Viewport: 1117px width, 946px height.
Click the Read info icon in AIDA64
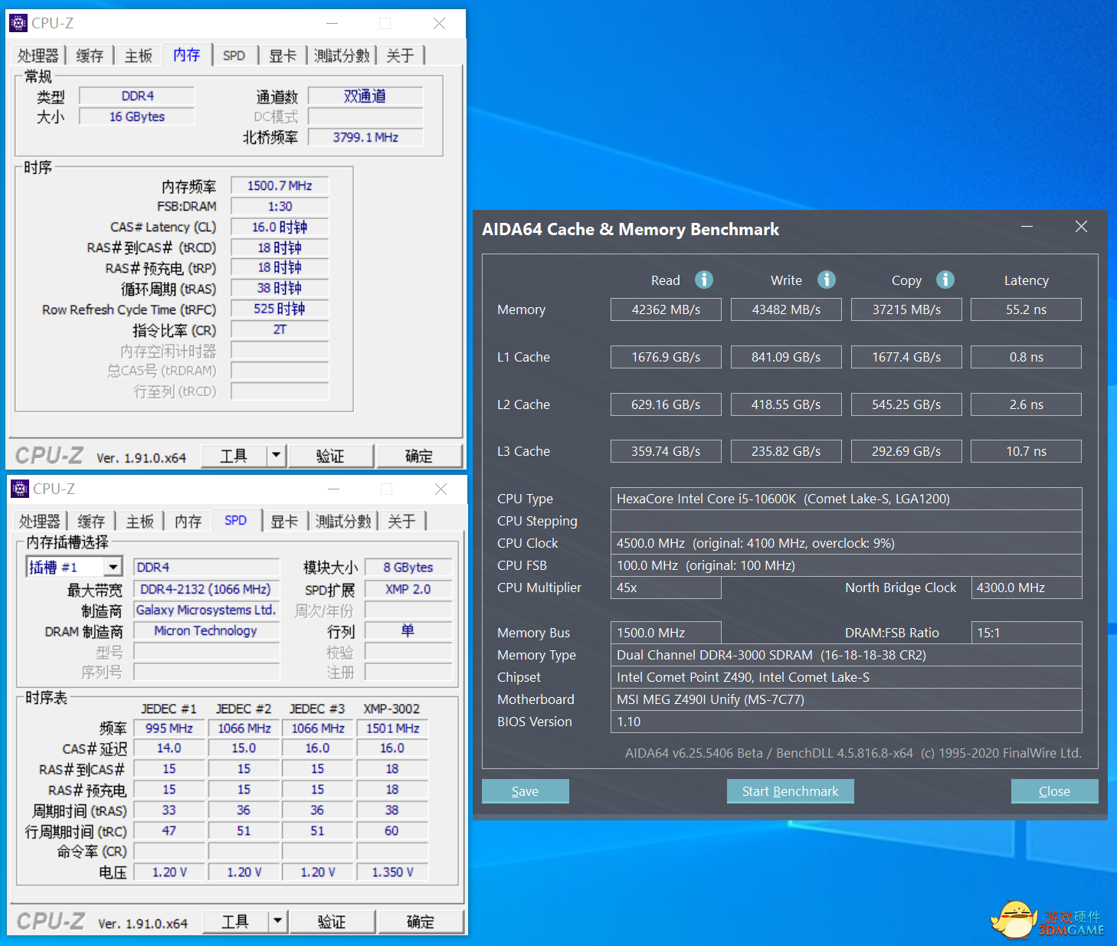(704, 280)
